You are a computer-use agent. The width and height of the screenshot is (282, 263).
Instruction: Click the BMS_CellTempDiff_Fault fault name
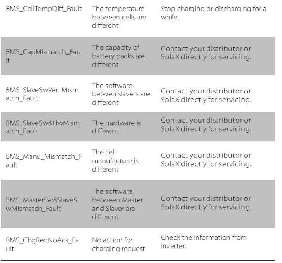(x=44, y=9)
